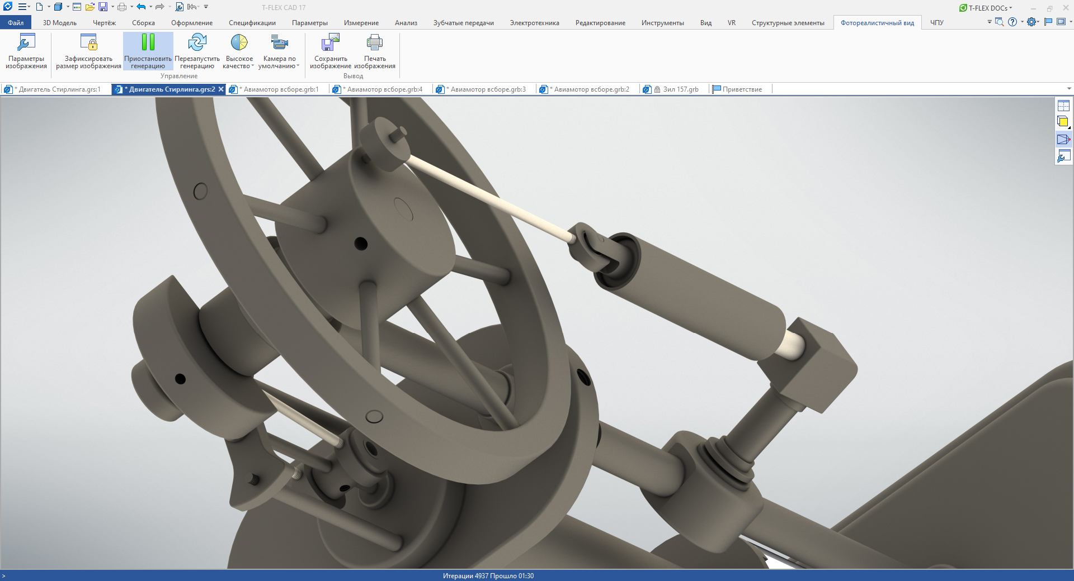Switch to Авиамотор всборе.grb:1 tab
This screenshot has width=1074, height=581.
[x=276, y=89]
